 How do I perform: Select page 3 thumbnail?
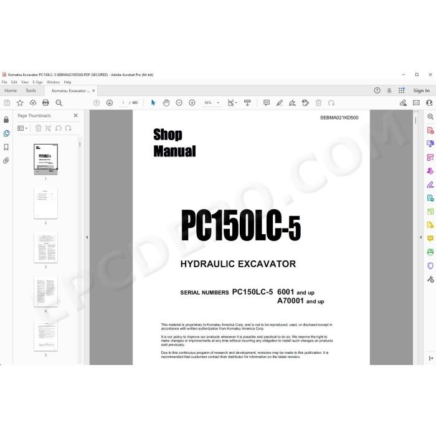46,248
